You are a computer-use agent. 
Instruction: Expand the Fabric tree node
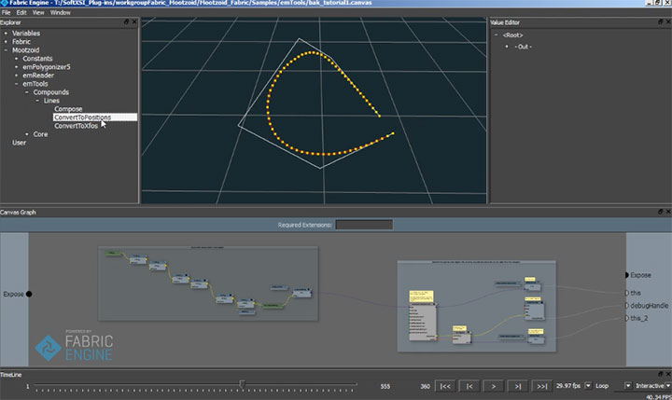6,42
